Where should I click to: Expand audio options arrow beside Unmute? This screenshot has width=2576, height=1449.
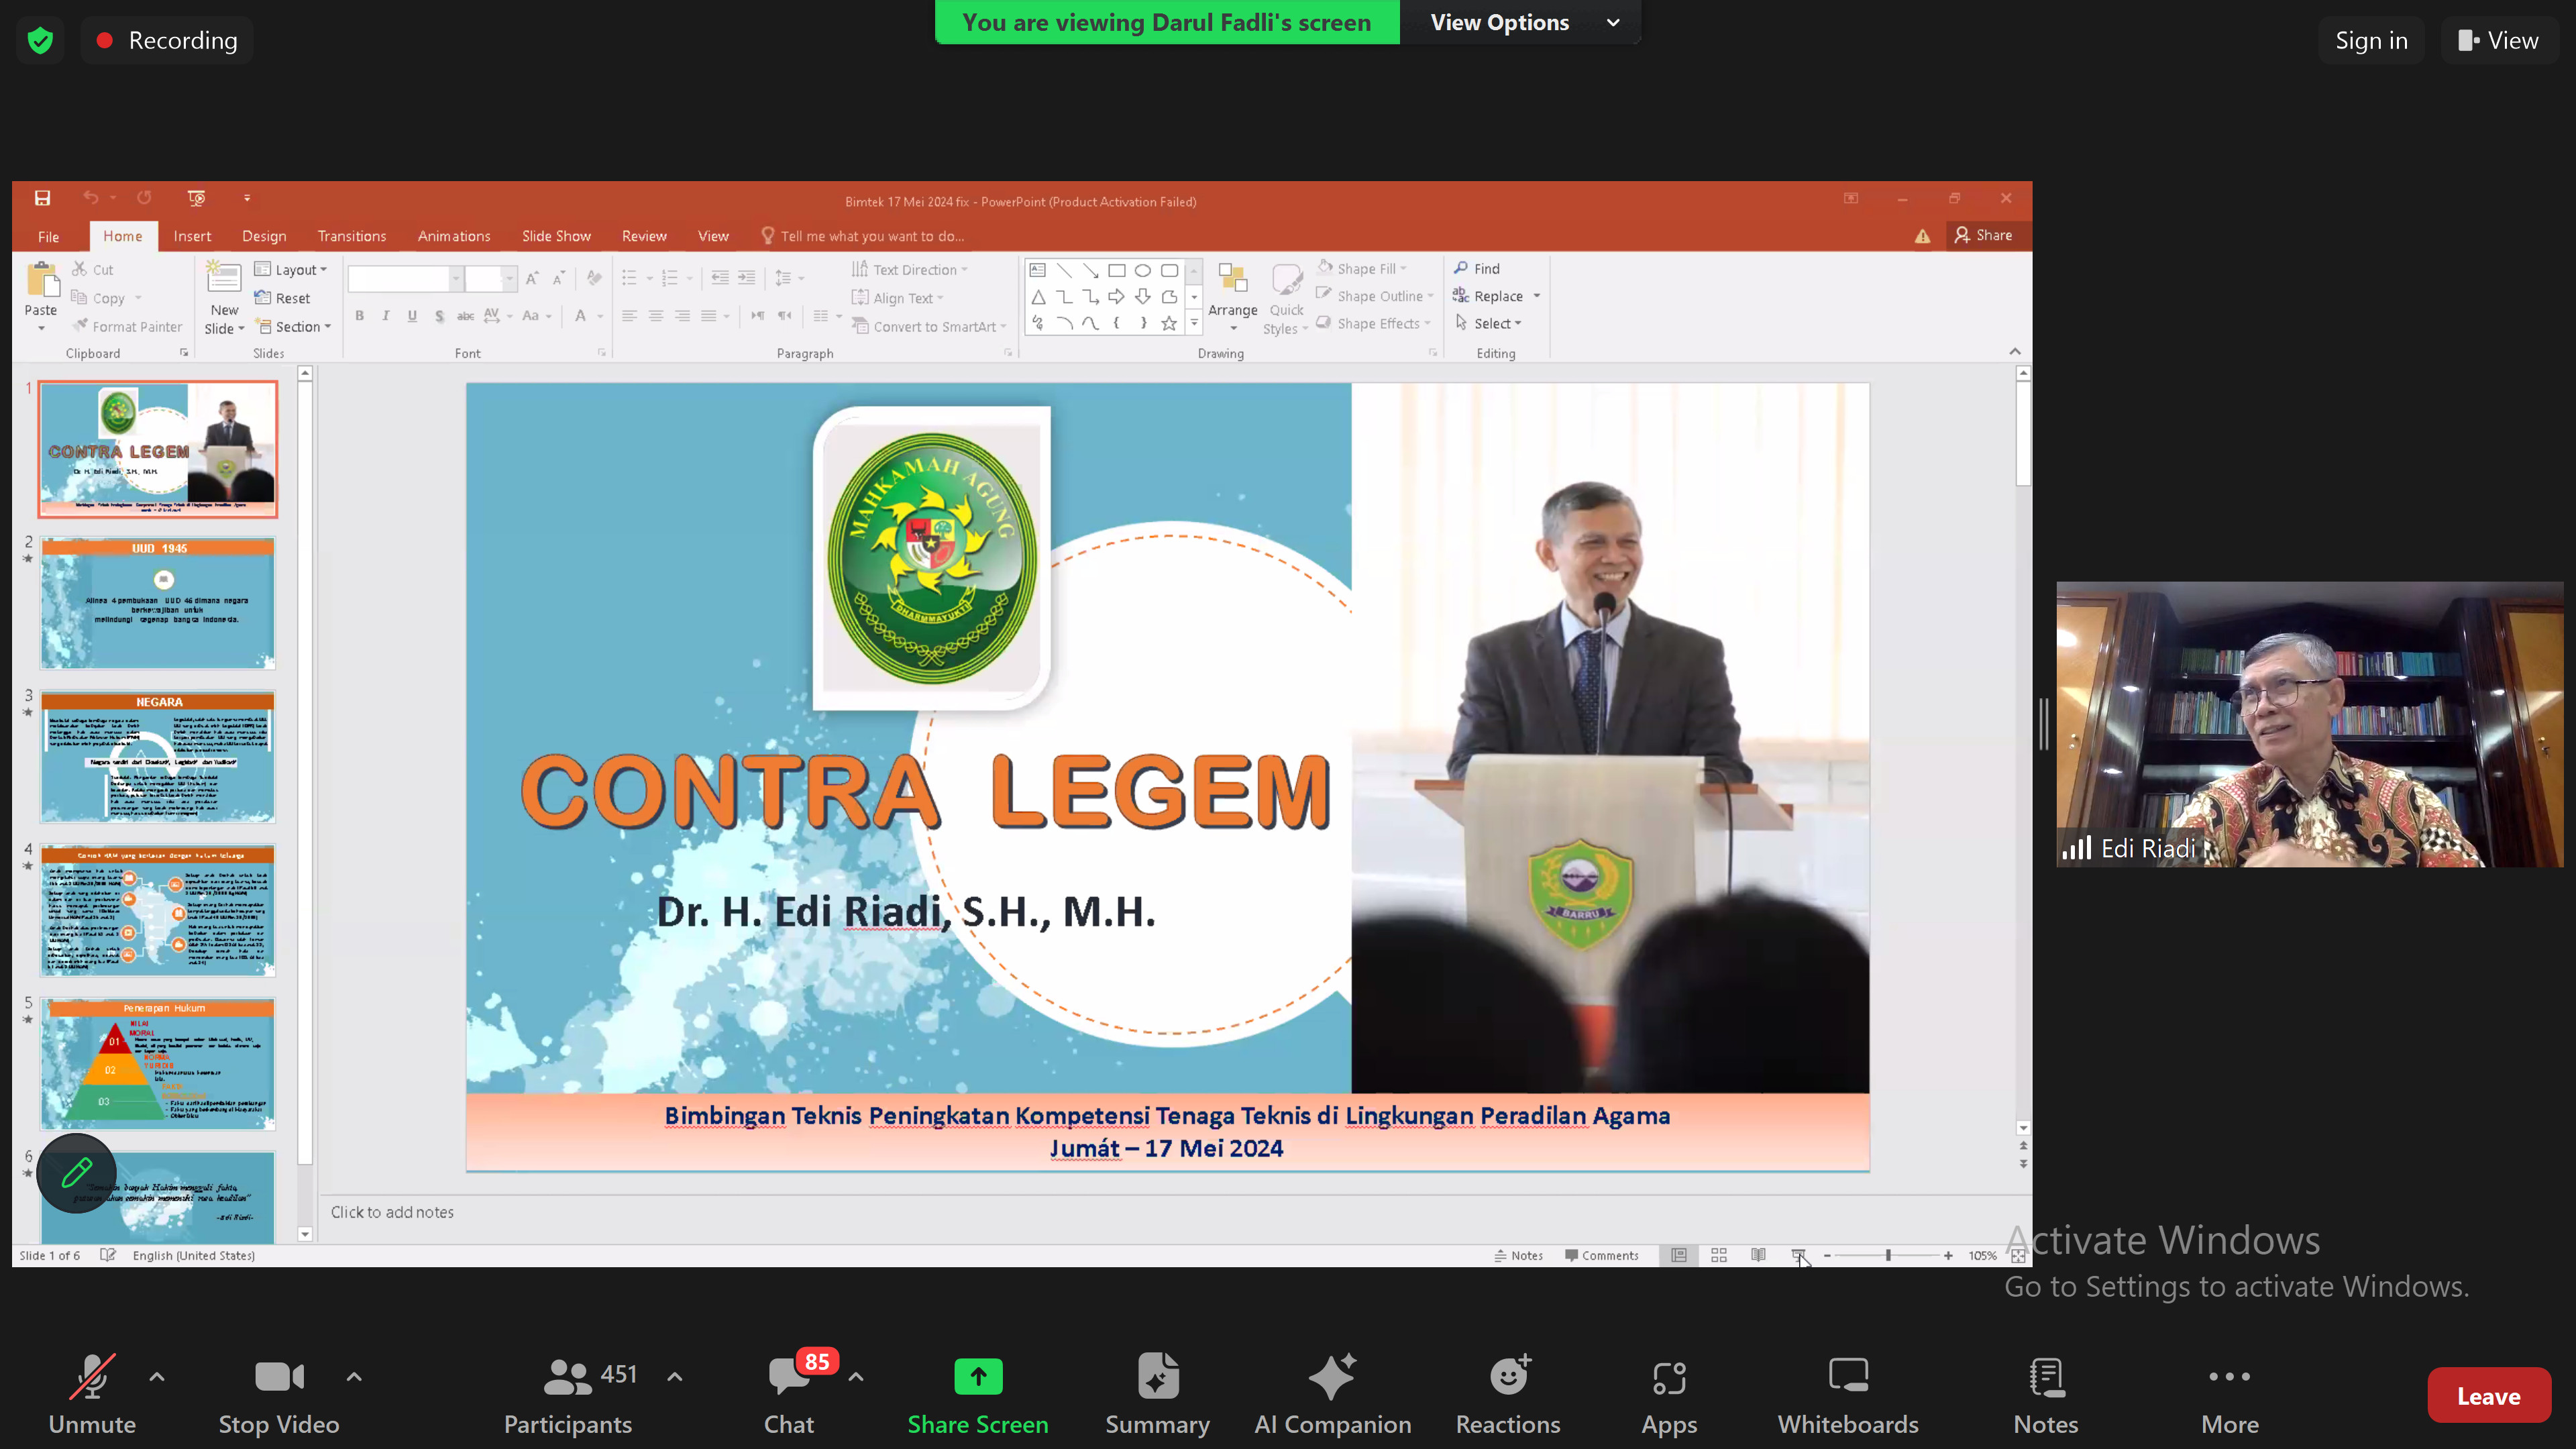(x=157, y=1377)
